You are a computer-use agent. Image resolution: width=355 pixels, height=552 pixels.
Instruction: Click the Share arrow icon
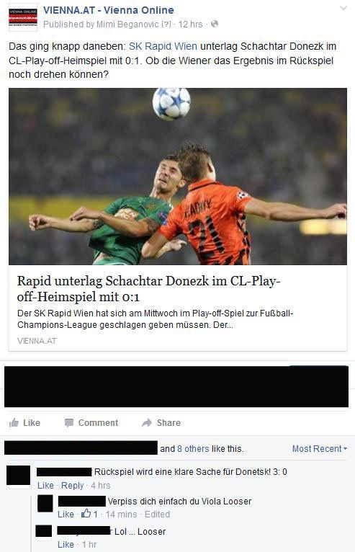[147, 423]
